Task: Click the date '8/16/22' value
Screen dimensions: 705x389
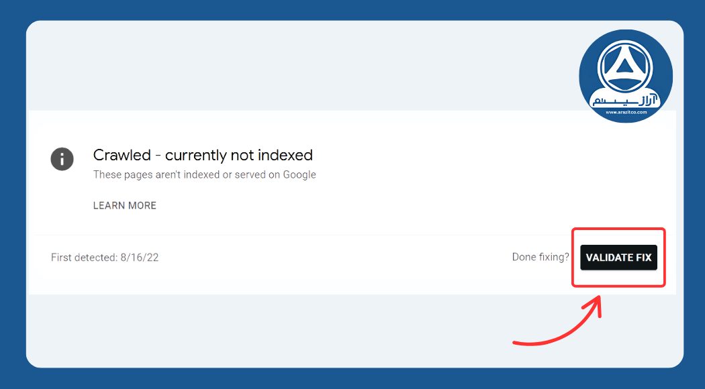Action: (138, 257)
